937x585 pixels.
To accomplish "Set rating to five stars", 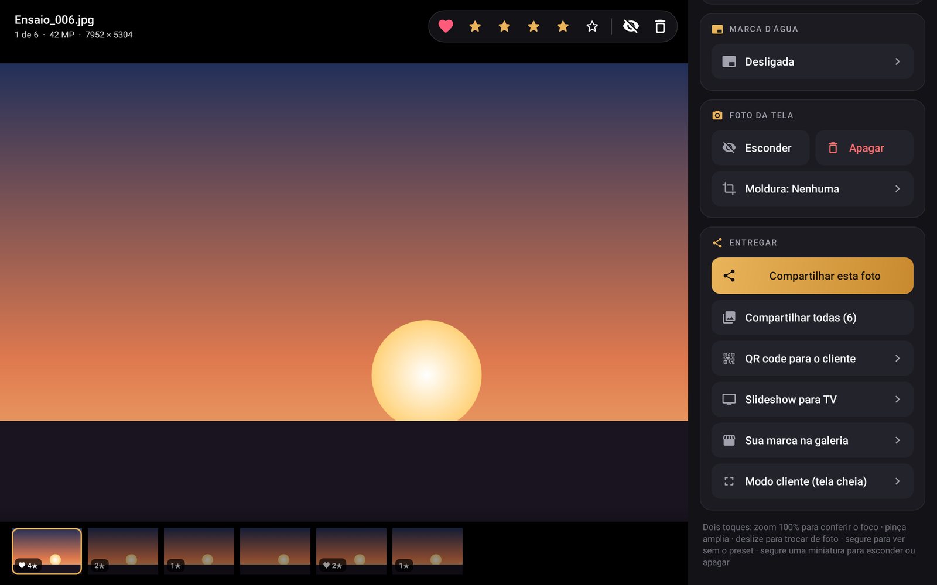I will tap(592, 26).
